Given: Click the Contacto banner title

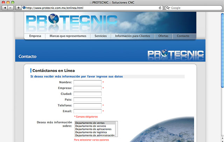Looking at the screenshot, I should 27,56.
